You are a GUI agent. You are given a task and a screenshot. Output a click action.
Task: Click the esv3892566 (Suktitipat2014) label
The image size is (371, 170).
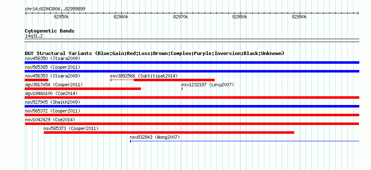pos(144,76)
